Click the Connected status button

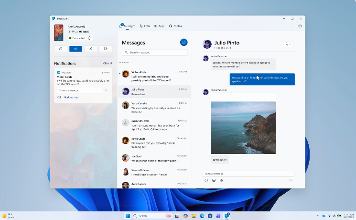77,38
